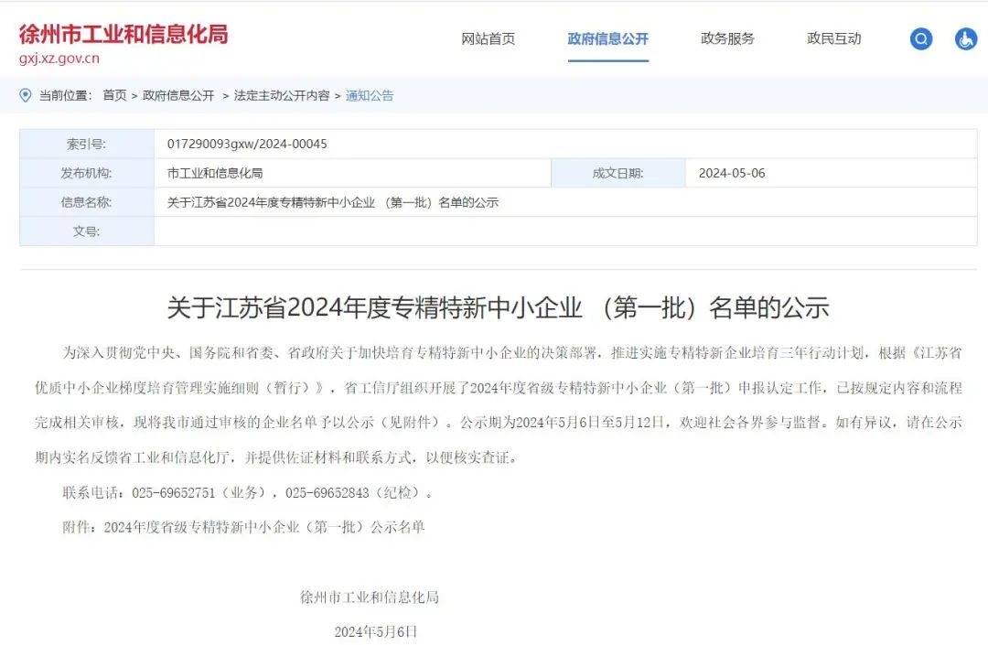988x645 pixels.
Task: Open the accessibility wheelchair icon
Action: 965,39
